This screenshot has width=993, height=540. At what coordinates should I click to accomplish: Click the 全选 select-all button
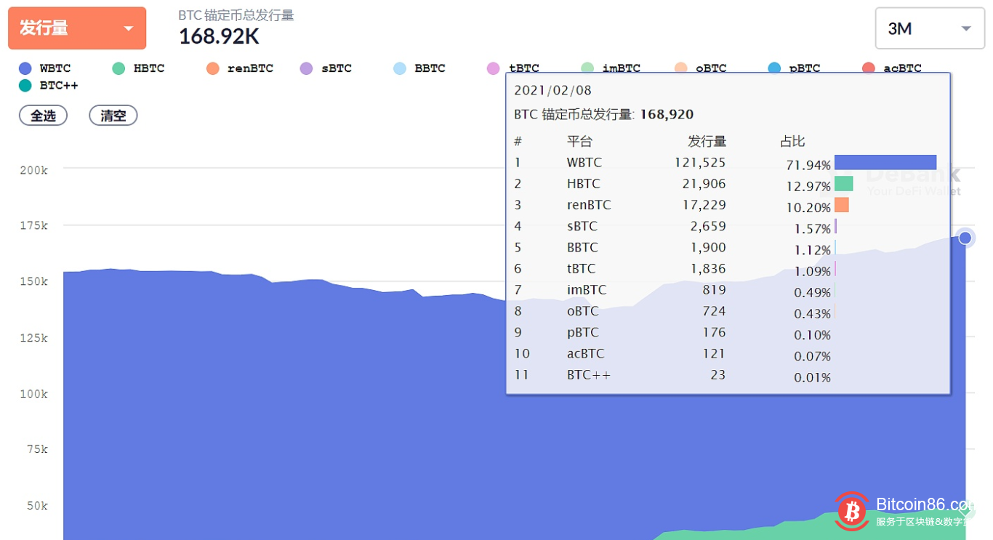point(43,115)
